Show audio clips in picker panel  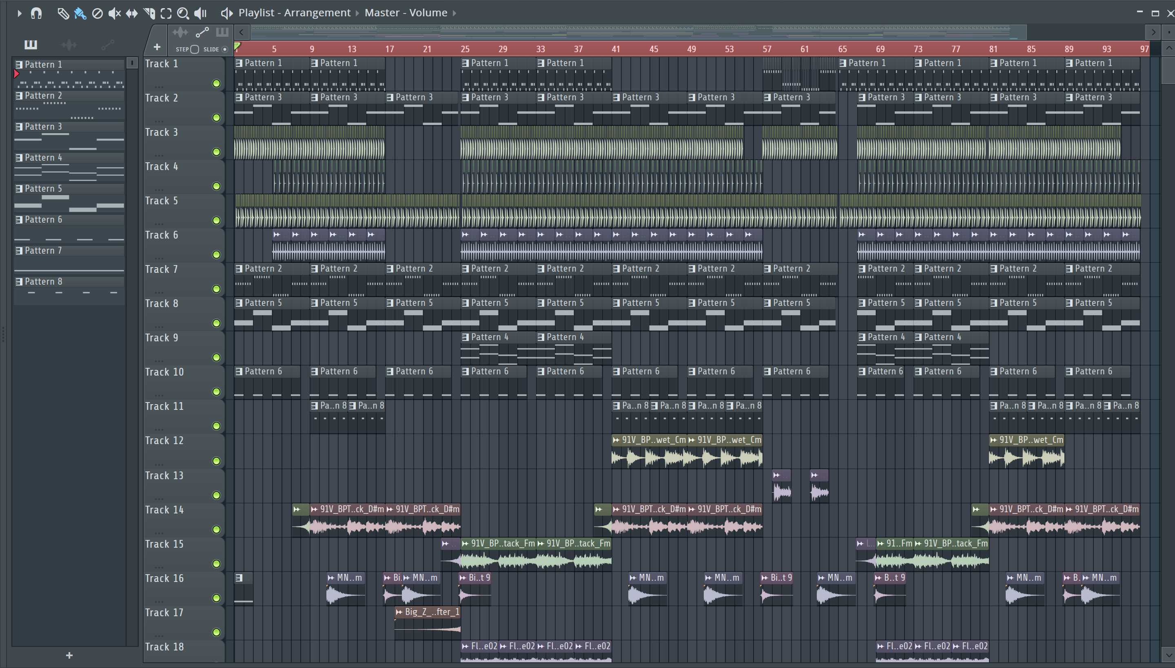point(69,44)
